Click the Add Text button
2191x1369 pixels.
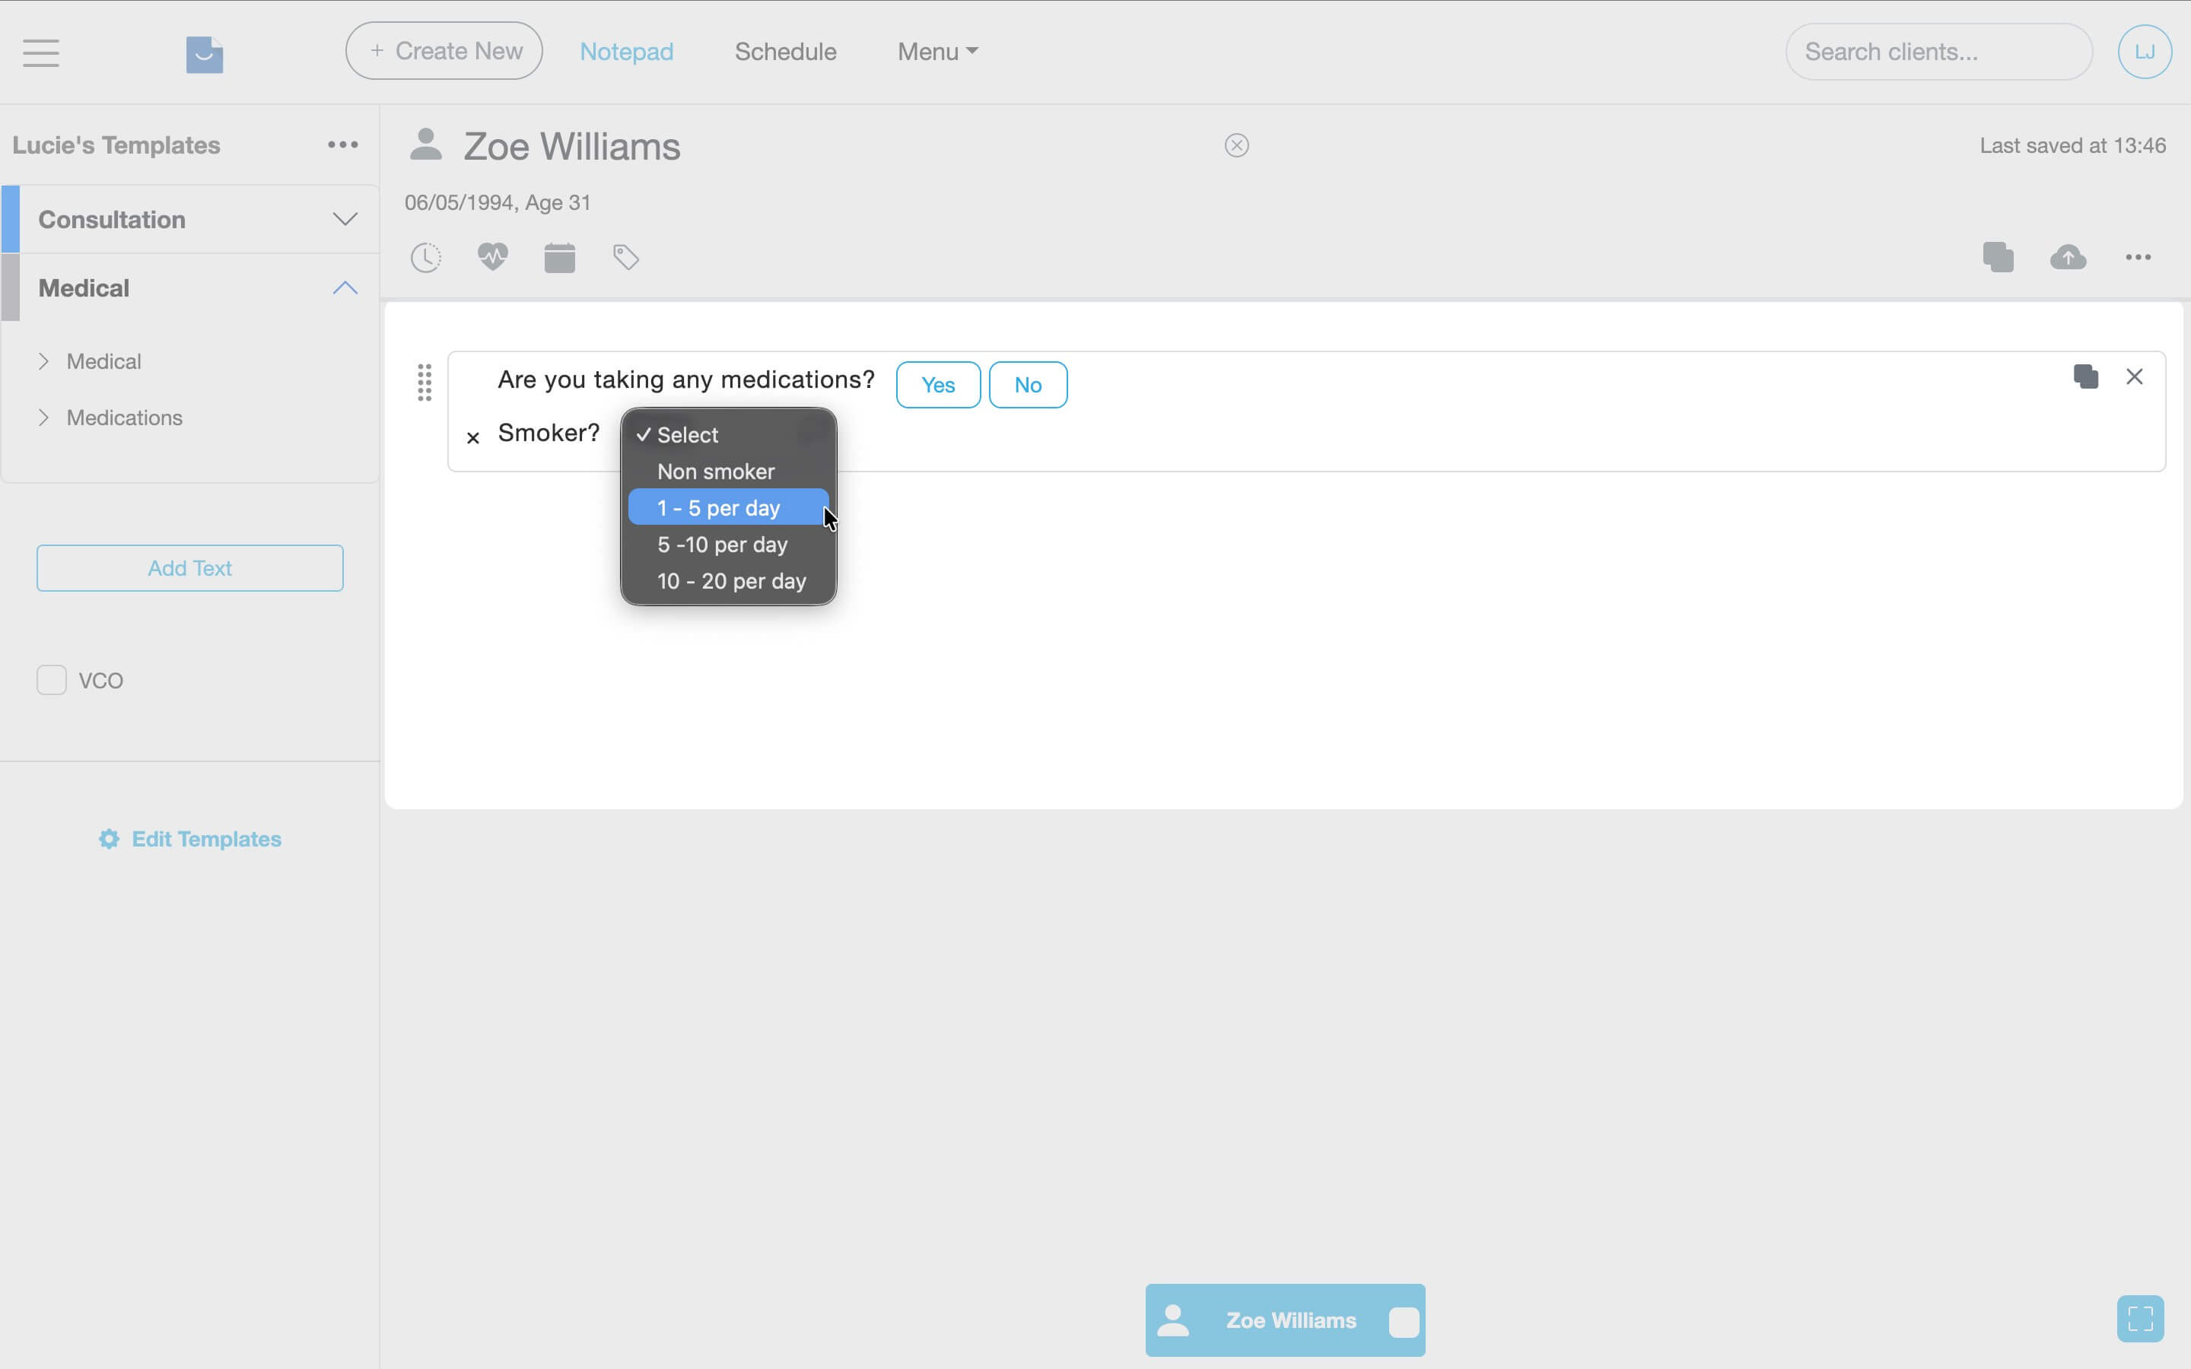(x=189, y=567)
